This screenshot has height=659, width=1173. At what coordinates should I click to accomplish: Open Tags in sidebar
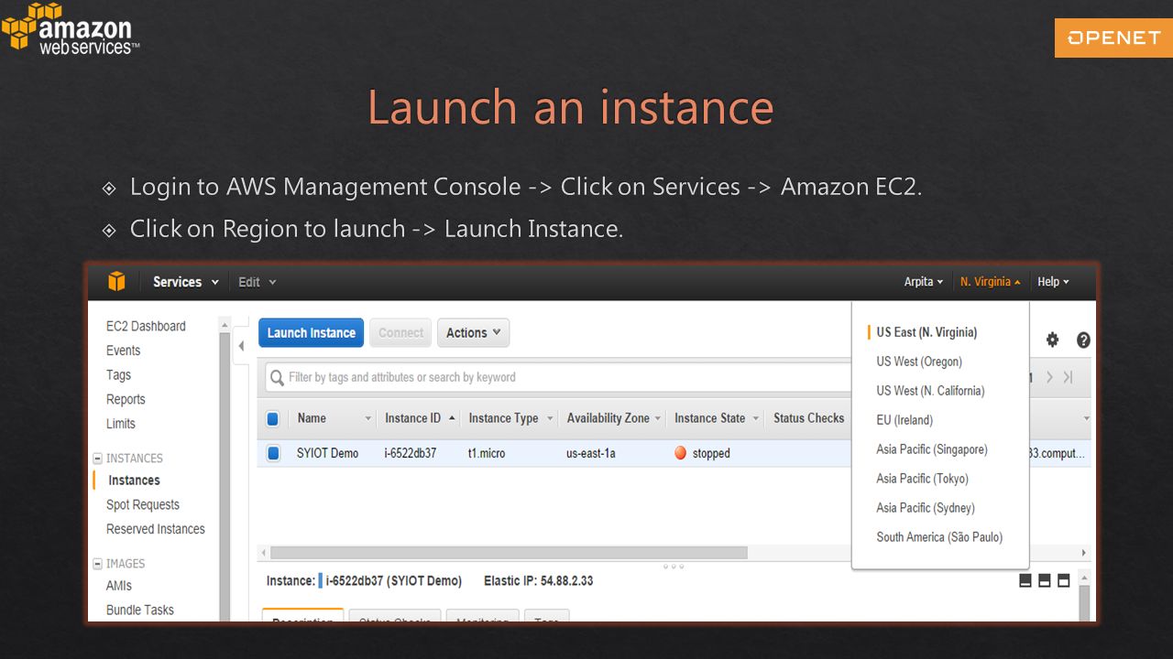click(118, 374)
